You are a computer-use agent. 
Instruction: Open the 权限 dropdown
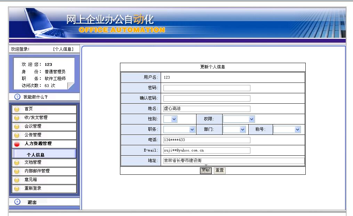pos(239,119)
